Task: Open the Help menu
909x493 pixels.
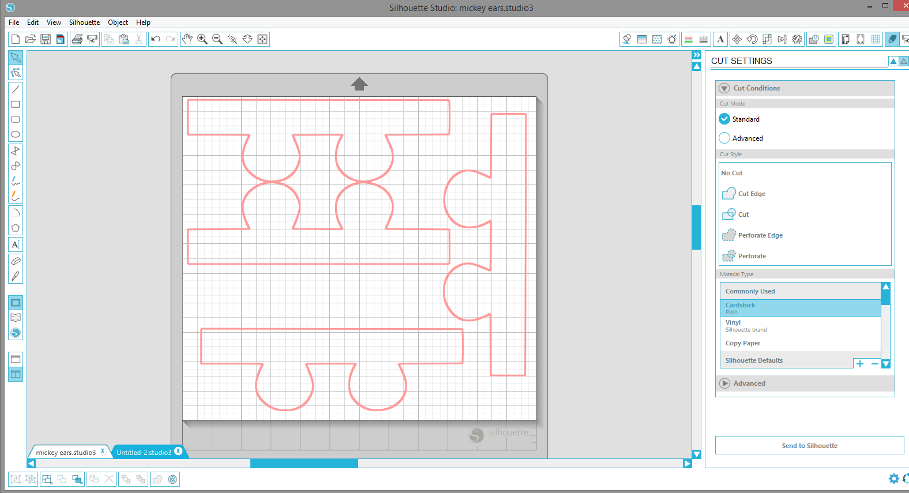Action: point(143,22)
